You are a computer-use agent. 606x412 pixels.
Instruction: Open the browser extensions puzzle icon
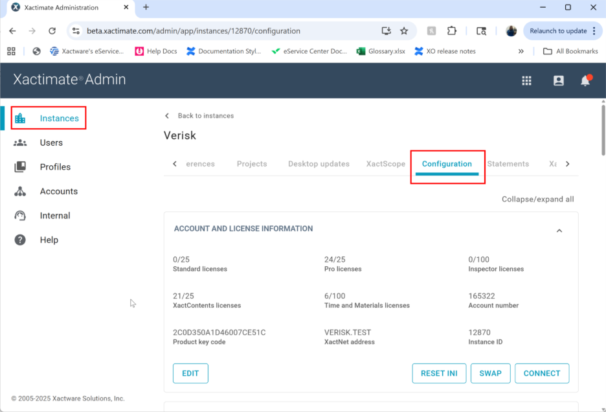[x=451, y=31]
